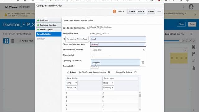Open the user profile avatar menu
The height and width of the screenshot is (112, 199).
tap(191, 7)
